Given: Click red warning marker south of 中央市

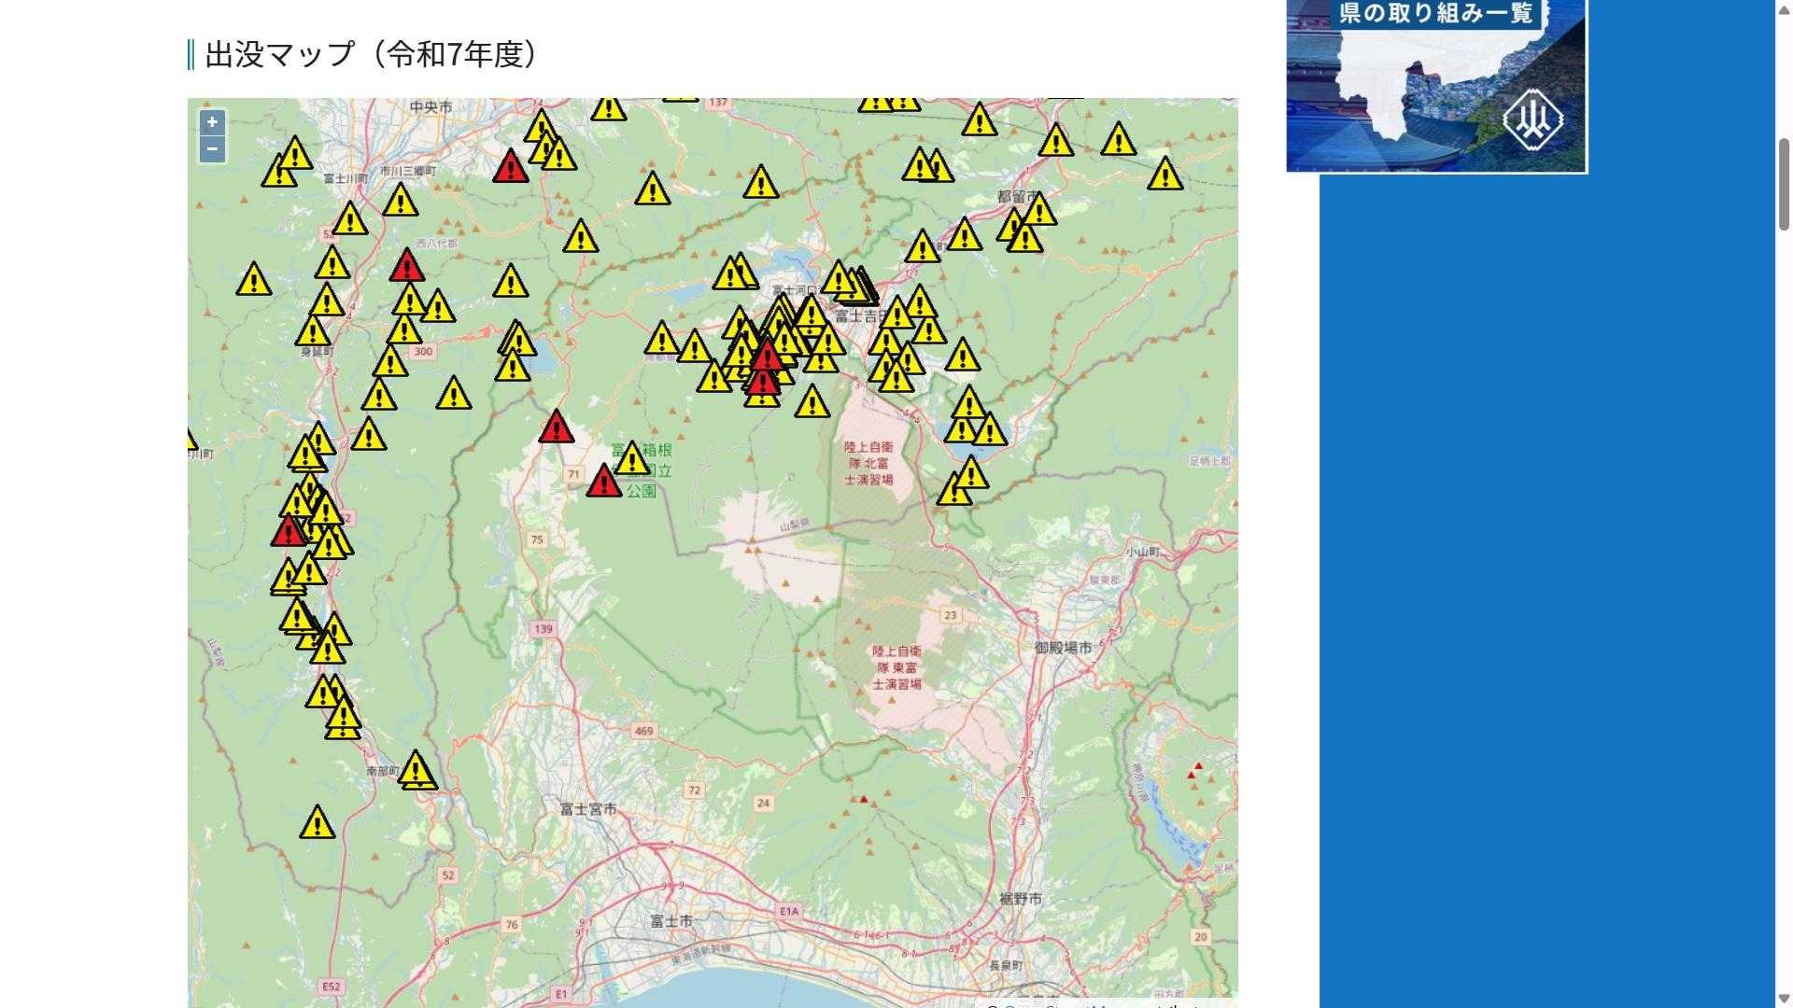Looking at the screenshot, I should pyautogui.click(x=510, y=168).
